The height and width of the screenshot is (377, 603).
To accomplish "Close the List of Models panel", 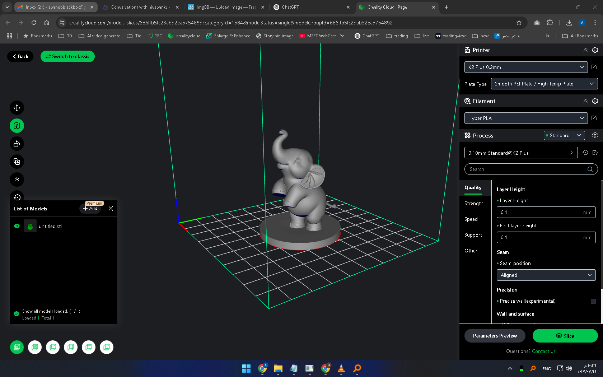I will tap(111, 209).
